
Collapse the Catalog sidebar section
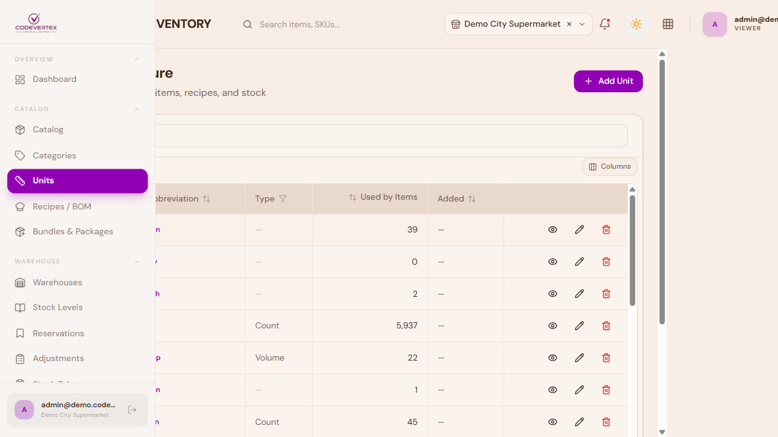(137, 109)
